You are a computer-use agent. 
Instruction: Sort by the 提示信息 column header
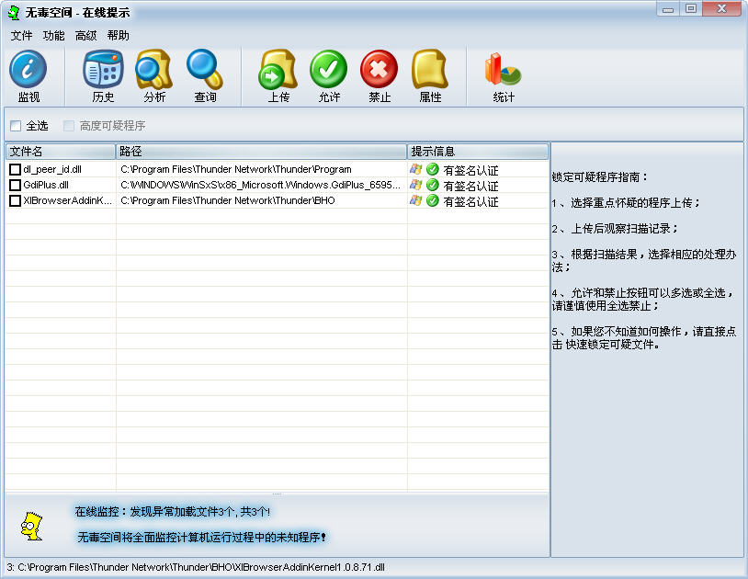coord(478,152)
